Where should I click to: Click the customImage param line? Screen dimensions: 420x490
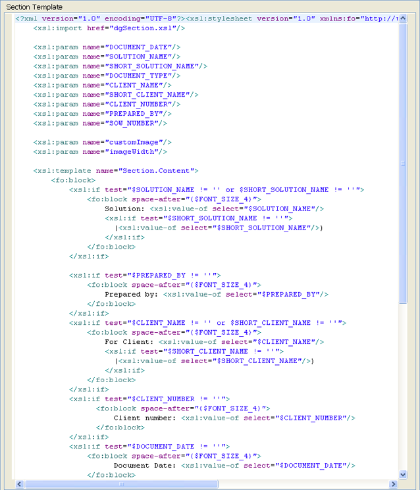point(102,142)
